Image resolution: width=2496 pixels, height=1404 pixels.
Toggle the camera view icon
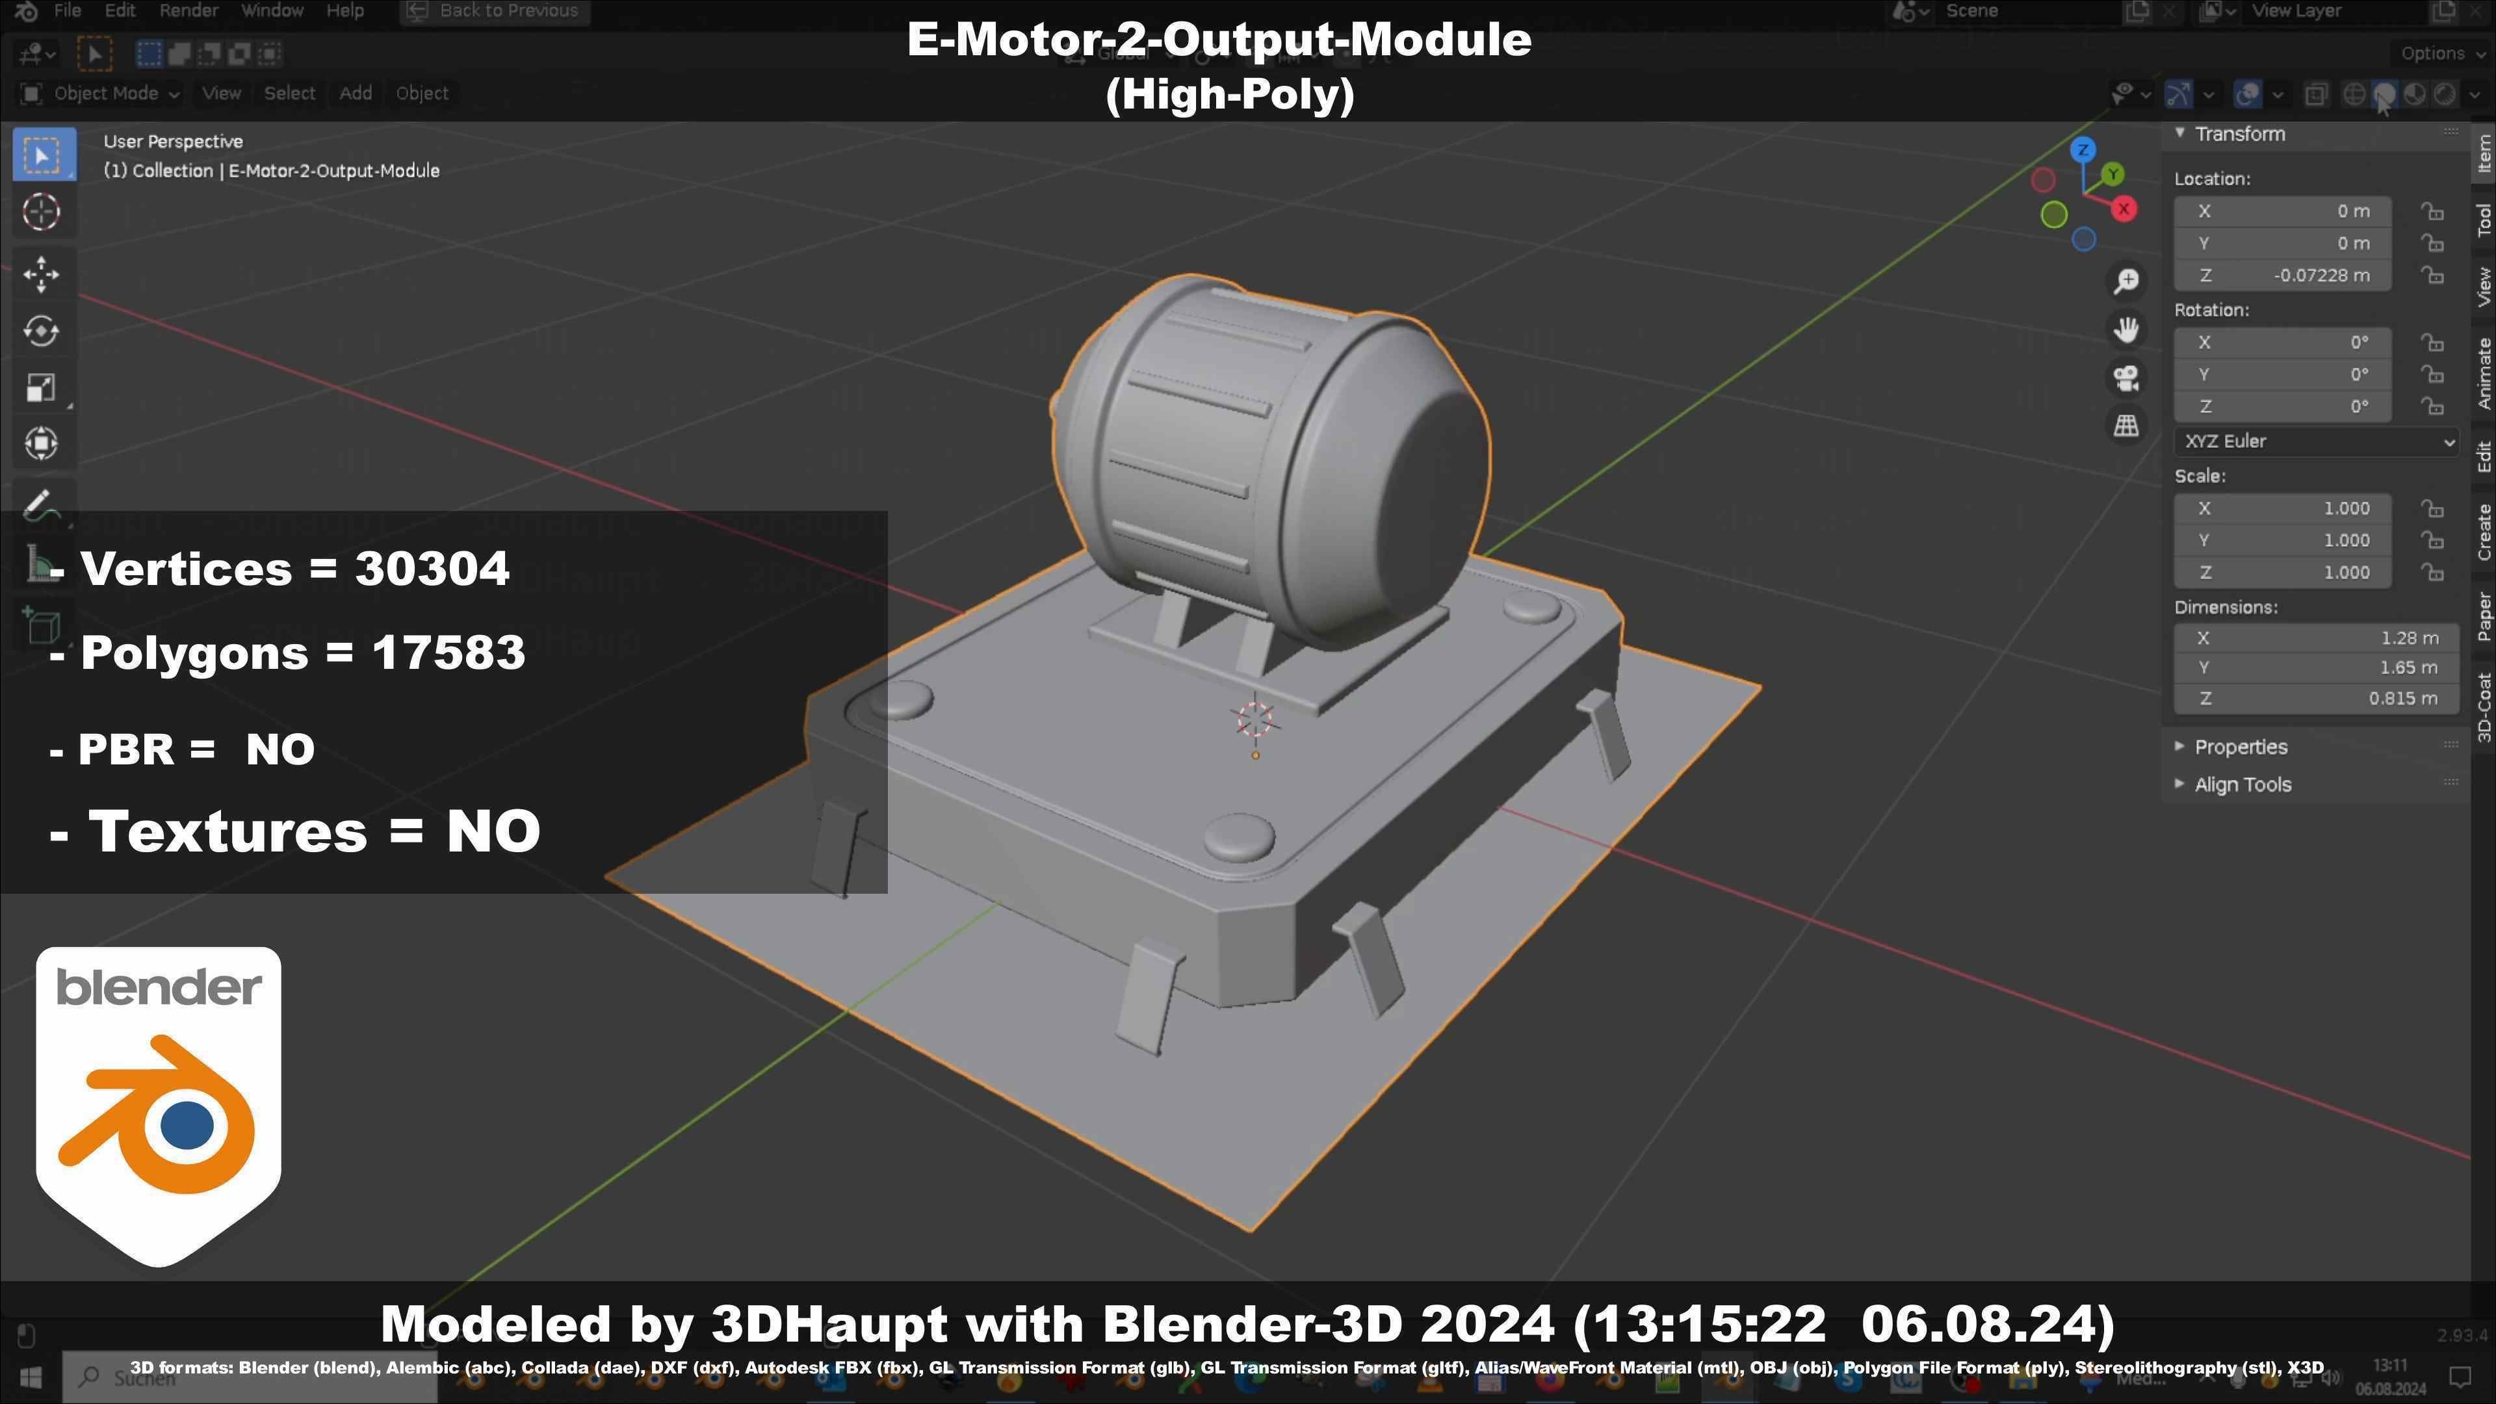2126,378
